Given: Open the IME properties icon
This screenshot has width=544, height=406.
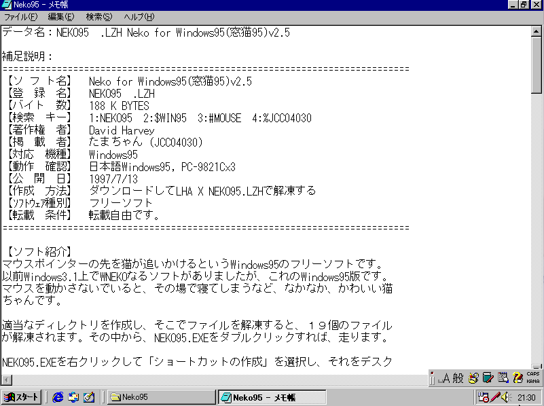Looking at the screenshot, I should 503,378.
